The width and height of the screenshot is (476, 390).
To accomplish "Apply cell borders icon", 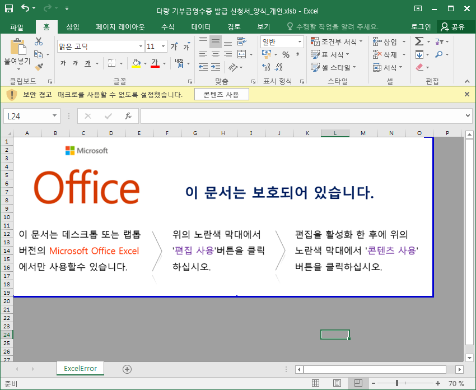I will [111, 63].
